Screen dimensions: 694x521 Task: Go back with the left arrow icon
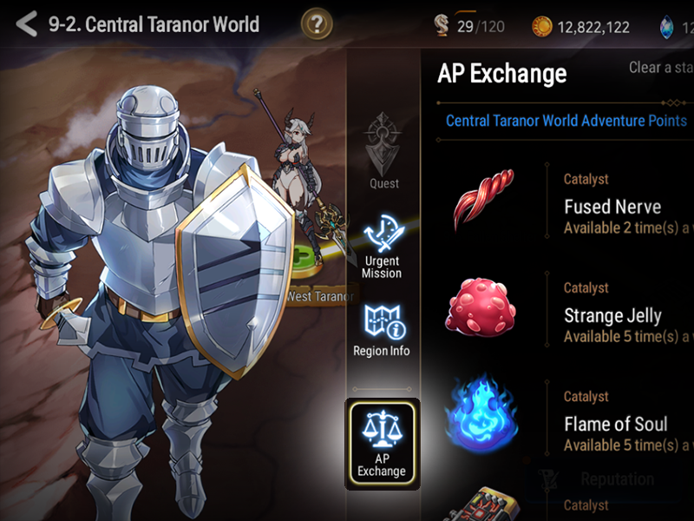27,24
